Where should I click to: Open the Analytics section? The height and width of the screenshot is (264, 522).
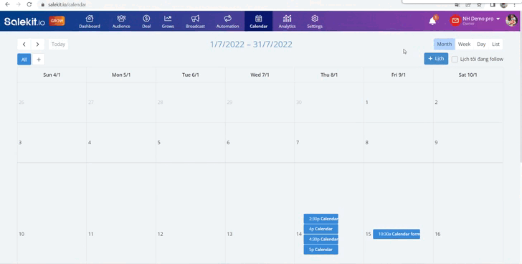(x=287, y=22)
